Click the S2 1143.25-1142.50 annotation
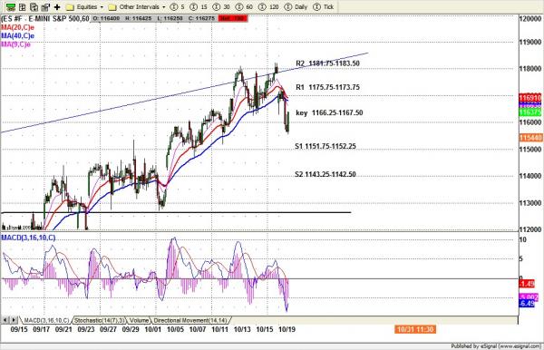Screen dimensions: 544x350 tap(325, 174)
